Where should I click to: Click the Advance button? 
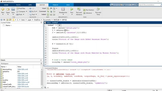(x=88, y=13)
